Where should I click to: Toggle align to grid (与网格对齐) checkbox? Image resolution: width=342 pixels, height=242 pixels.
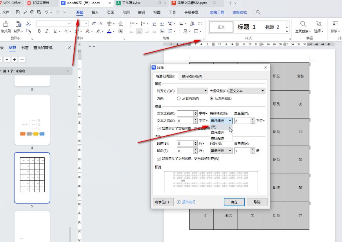point(158,158)
